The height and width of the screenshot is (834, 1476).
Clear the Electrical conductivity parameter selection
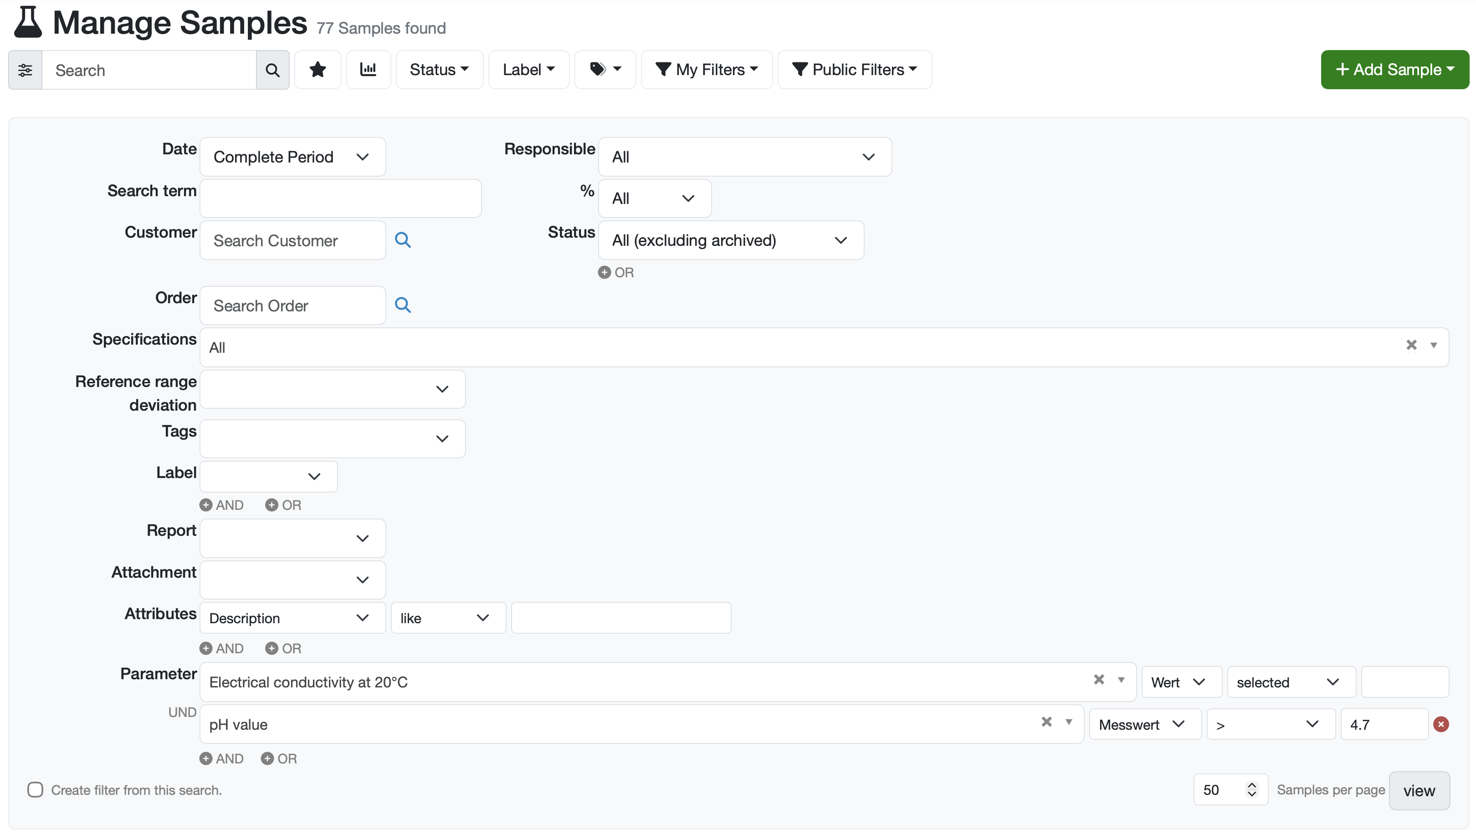point(1098,679)
